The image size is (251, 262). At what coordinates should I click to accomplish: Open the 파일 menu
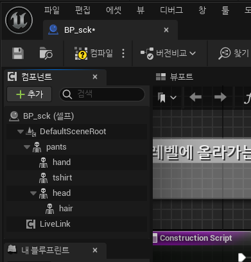click(x=52, y=10)
